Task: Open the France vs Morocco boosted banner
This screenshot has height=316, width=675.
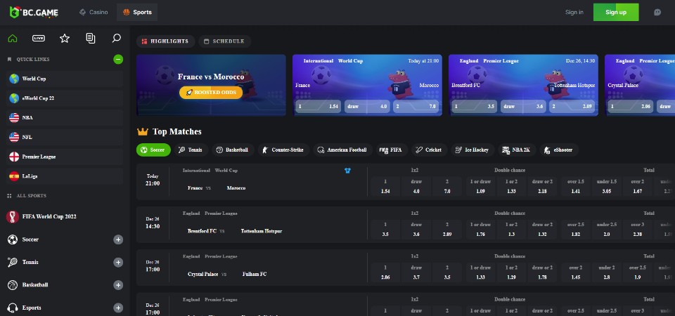Action: point(211,85)
